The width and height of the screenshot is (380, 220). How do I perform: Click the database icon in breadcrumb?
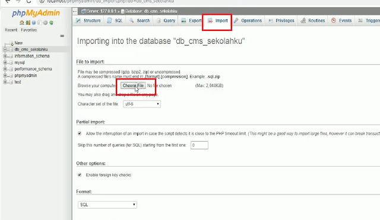[x=123, y=11]
